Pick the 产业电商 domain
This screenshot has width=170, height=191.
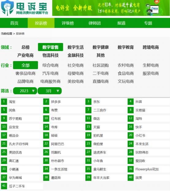pos(25,55)
